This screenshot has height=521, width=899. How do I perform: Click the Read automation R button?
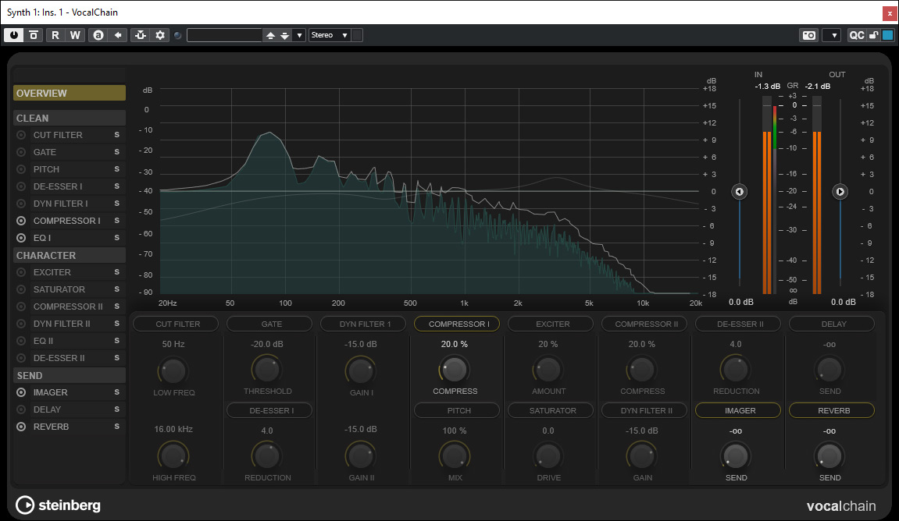(55, 35)
